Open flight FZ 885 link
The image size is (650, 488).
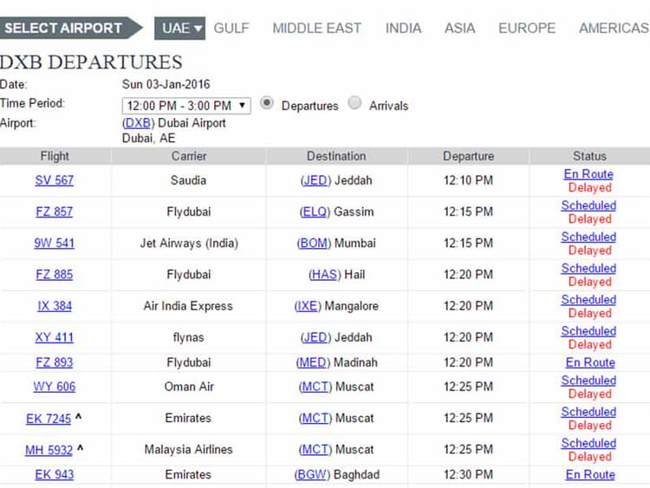(55, 275)
